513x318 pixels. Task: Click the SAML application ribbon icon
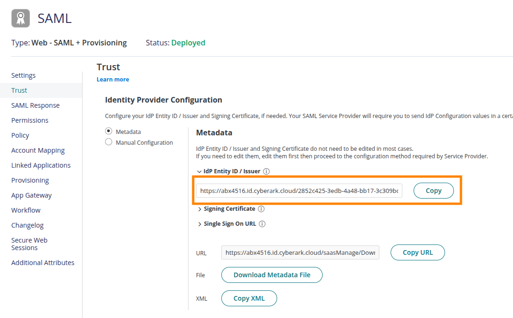pyautogui.click(x=21, y=18)
